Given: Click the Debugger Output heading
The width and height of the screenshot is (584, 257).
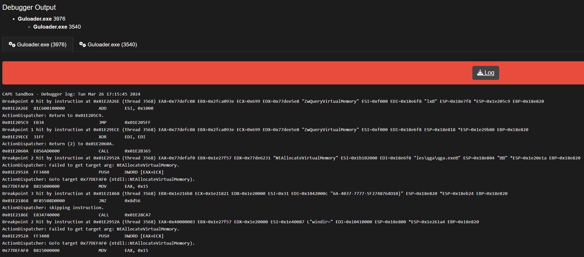Looking at the screenshot, I should click(x=29, y=7).
